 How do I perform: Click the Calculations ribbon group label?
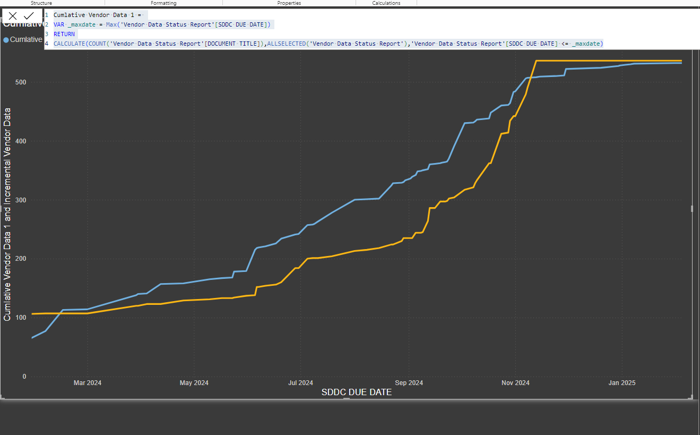[386, 3]
